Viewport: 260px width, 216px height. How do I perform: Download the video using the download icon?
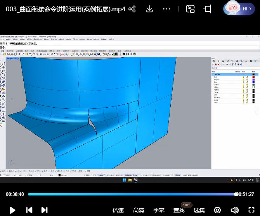tap(149, 9)
